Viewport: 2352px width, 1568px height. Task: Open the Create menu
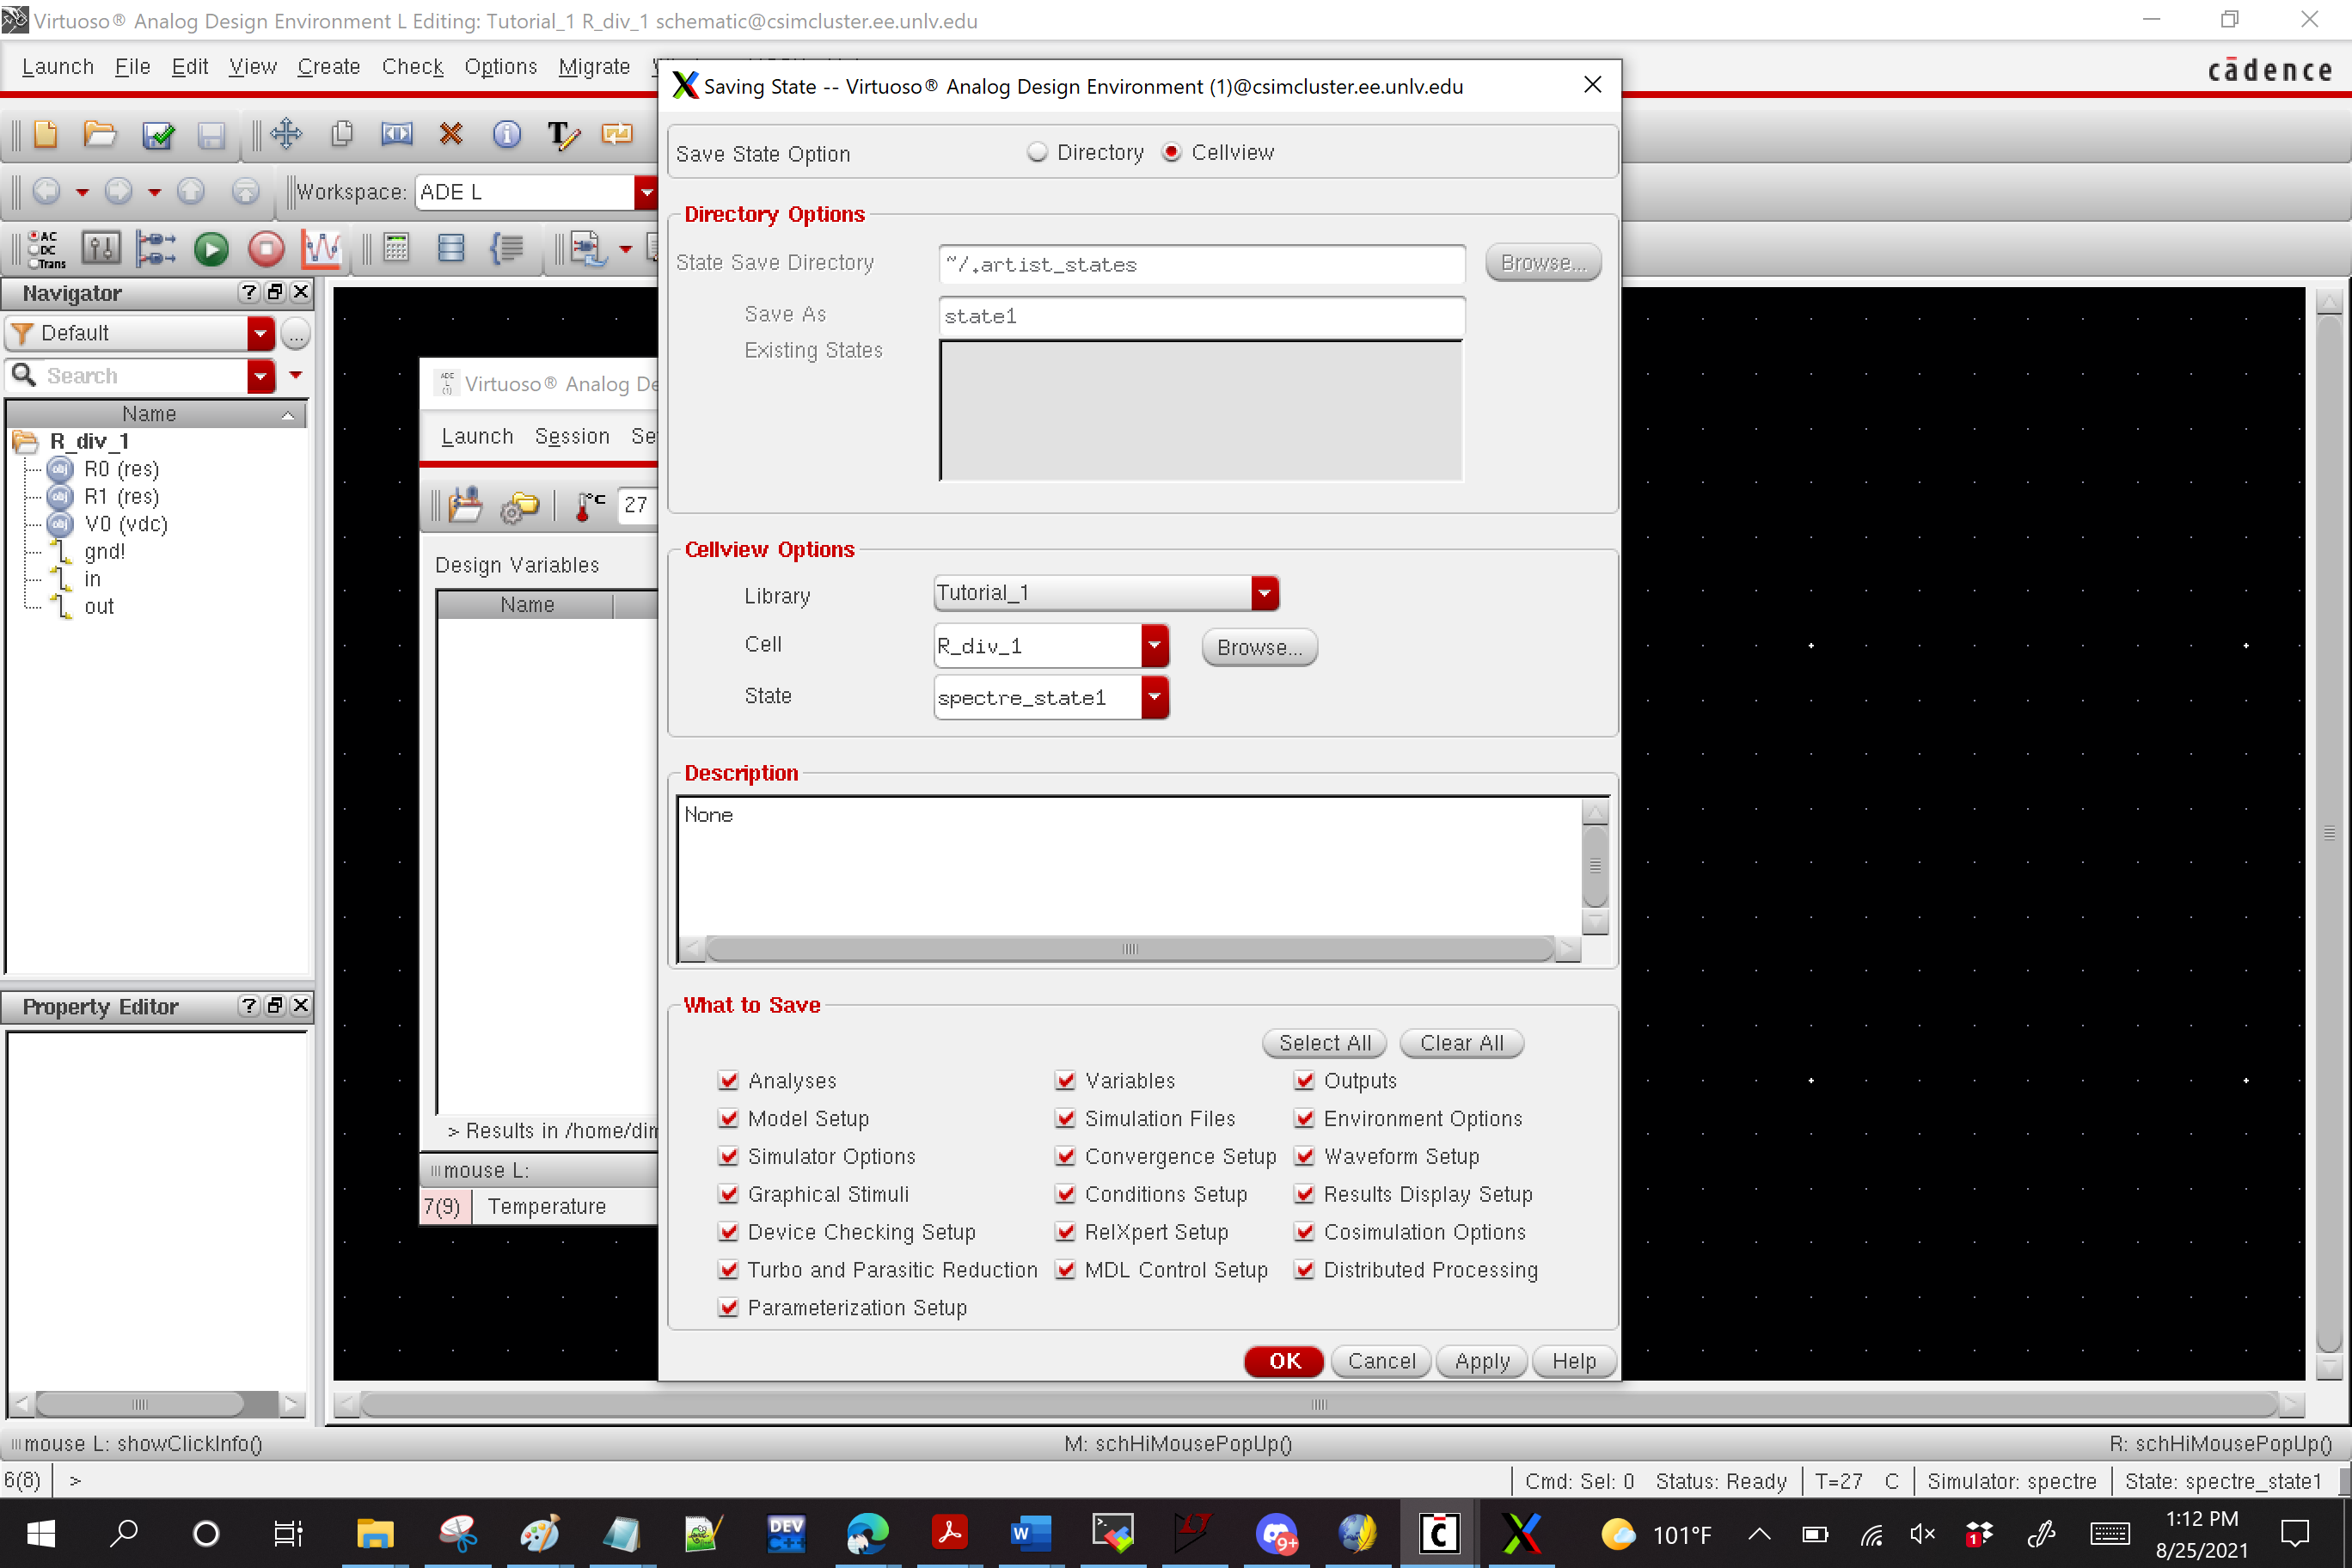pos(328,66)
